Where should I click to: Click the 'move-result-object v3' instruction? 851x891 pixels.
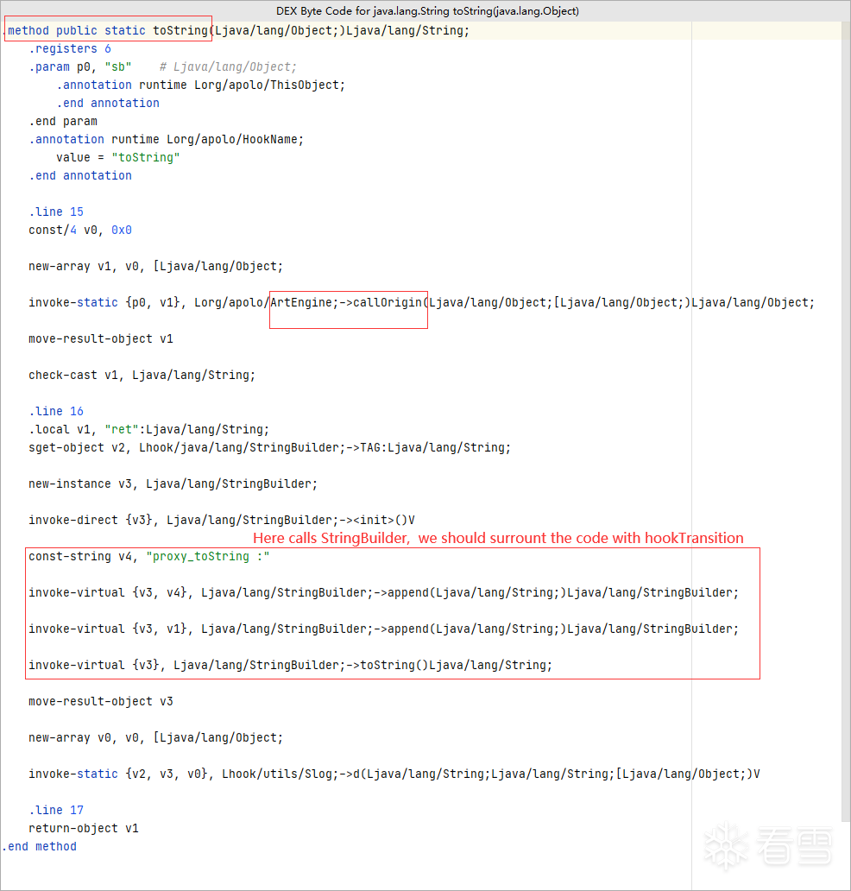(x=101, y=702)
